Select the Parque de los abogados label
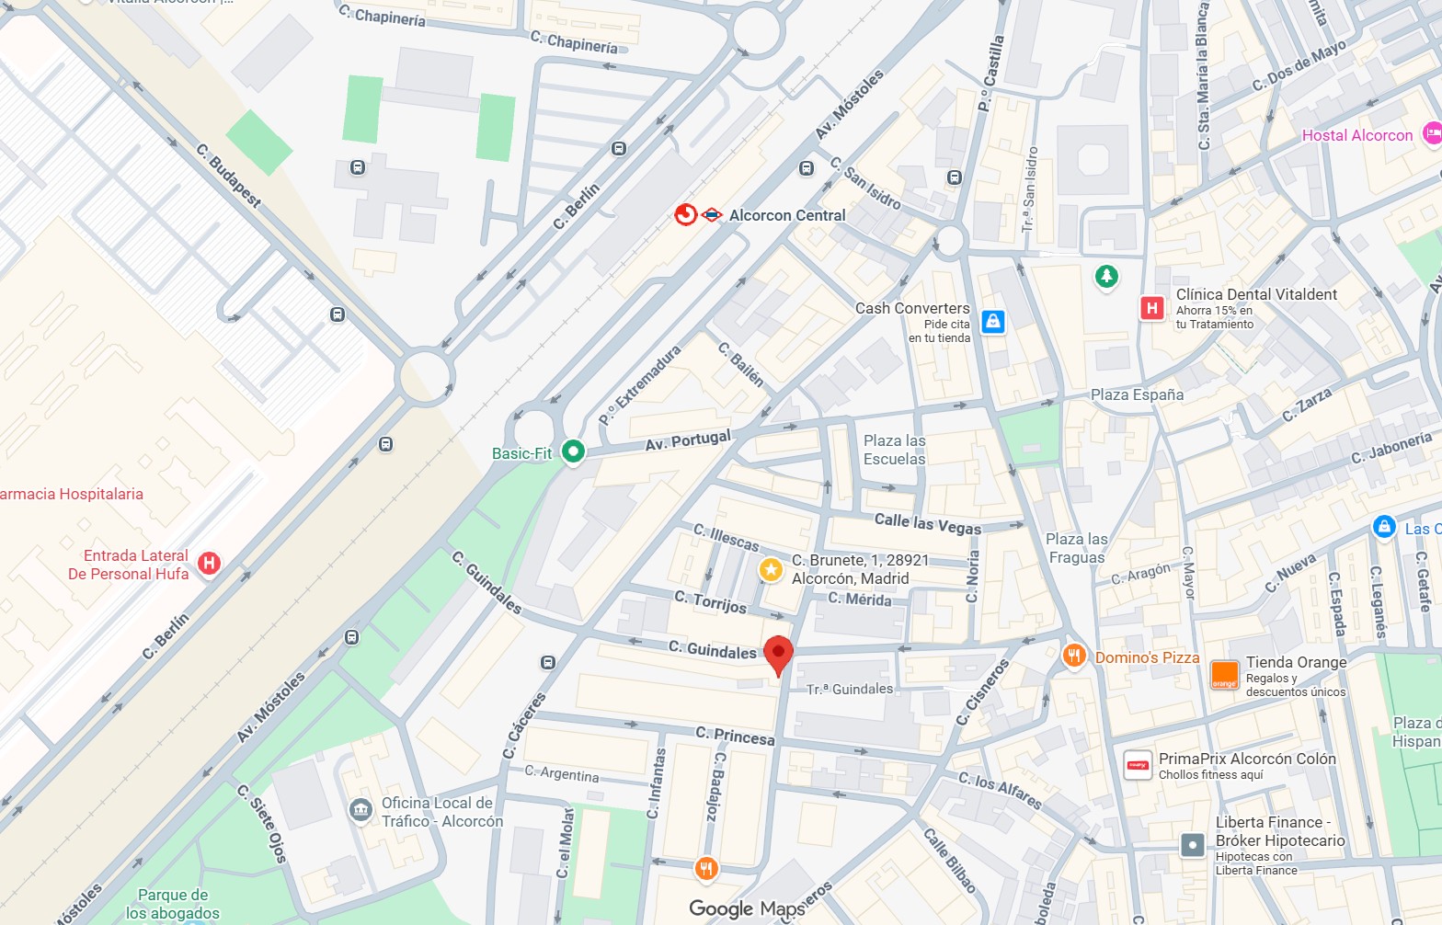 pyautogui.click(x=173, y=904)
